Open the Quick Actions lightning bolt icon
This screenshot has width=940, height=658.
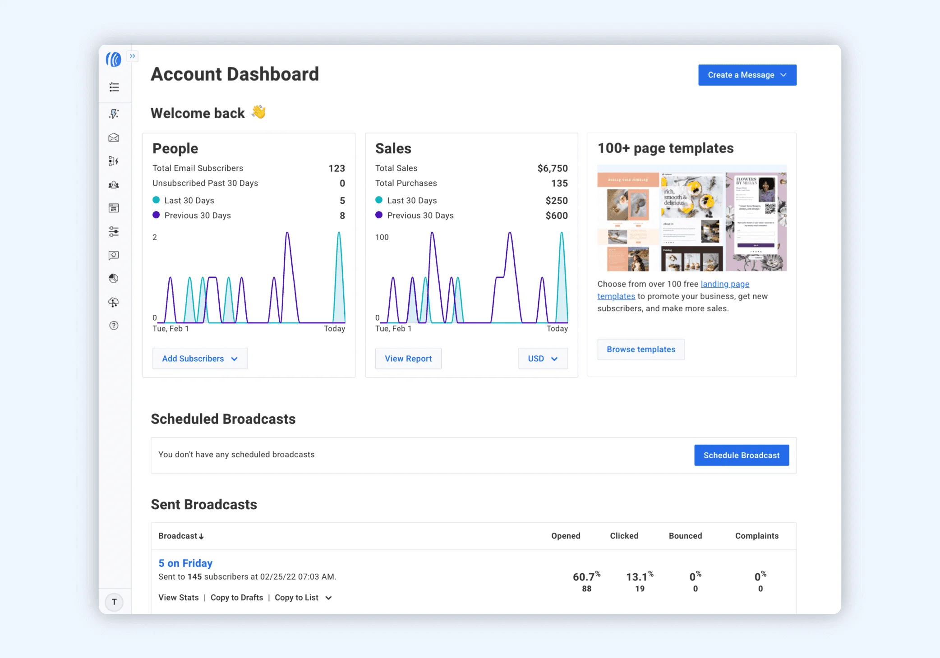tap(114, 114)
